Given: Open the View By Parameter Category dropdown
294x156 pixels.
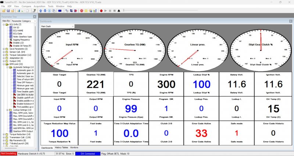Looking at the screenshot, I should tap(22, 21).
